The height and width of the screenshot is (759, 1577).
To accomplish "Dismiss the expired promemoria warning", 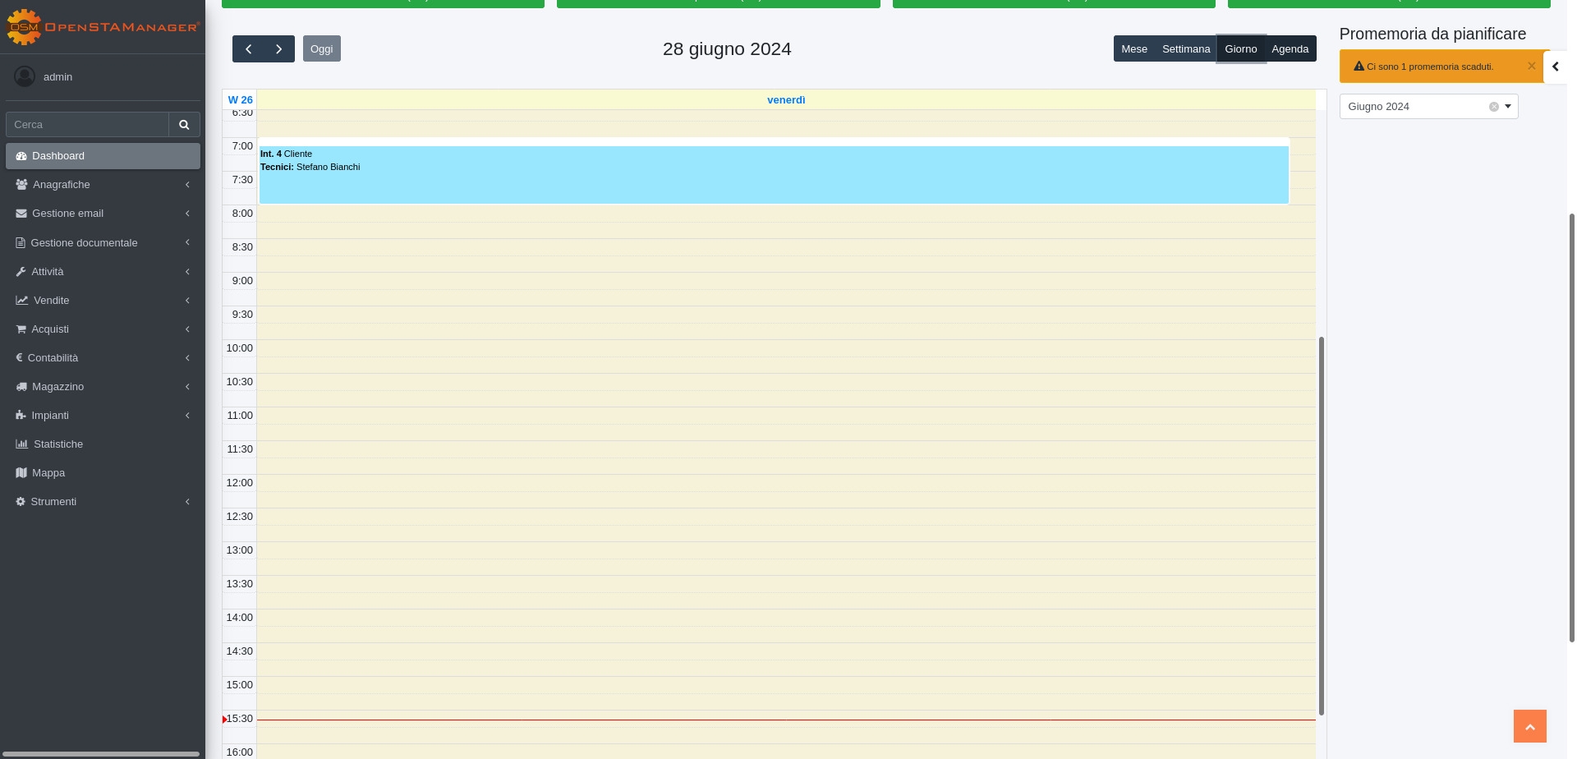I will point(1531,66).
